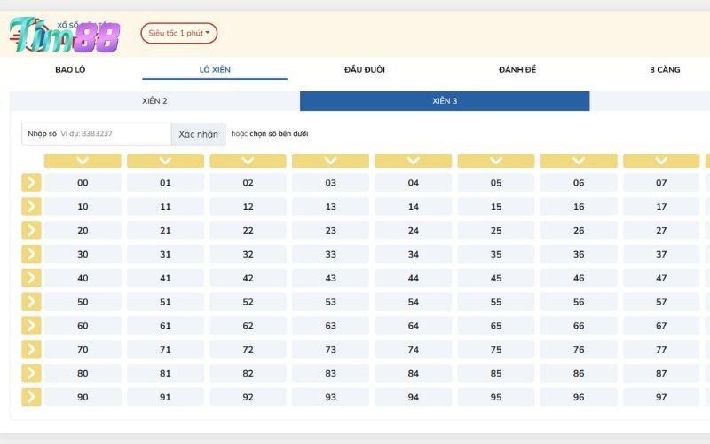Click the yellow arrow beside row 70
Screen dimensions: 710x444
click(31, 350)
